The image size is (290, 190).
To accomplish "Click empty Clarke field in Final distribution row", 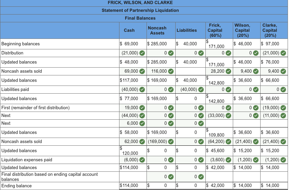I will [x=274, y=177].
